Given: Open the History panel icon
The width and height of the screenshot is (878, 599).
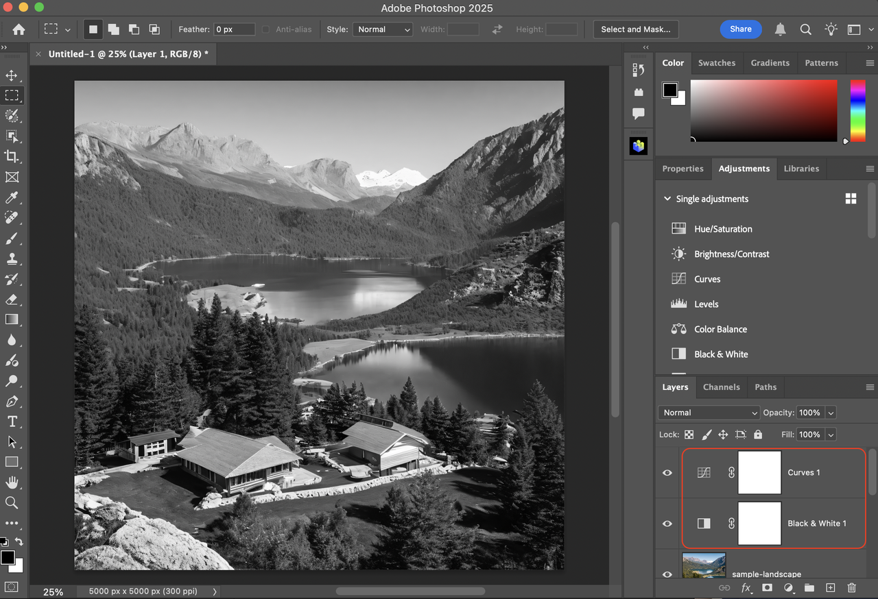Looking at the screenshot, I should [x=639, y=70].
